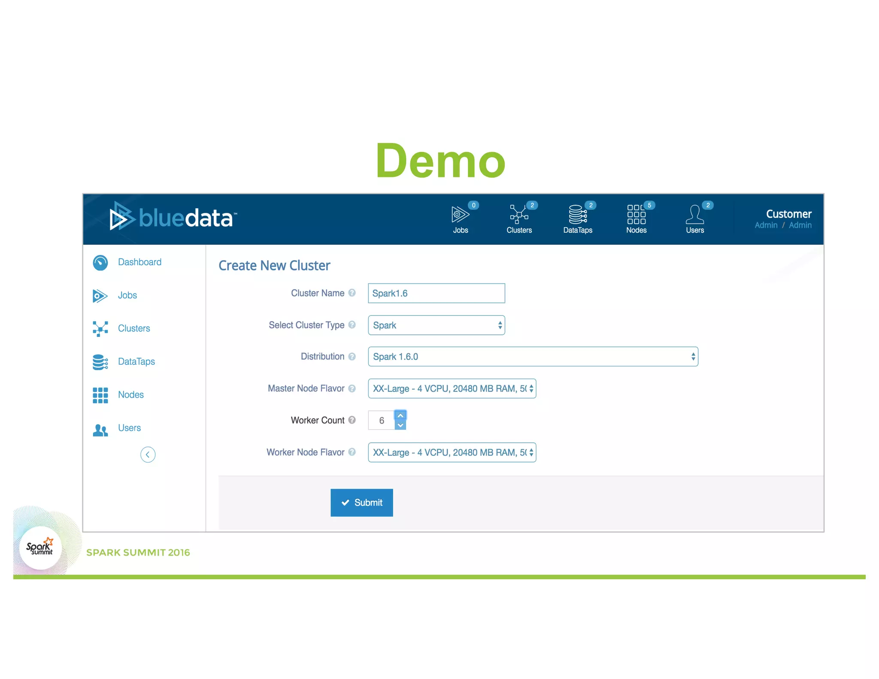879x679 pixels.
Task: Go to Jobs in the sidebar
Action: click(x=127, y=295)
